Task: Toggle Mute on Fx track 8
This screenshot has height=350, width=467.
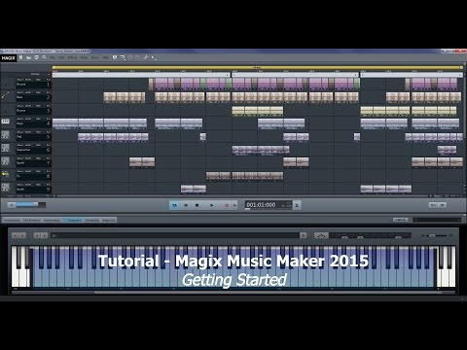Action: [x=28, y=171]
